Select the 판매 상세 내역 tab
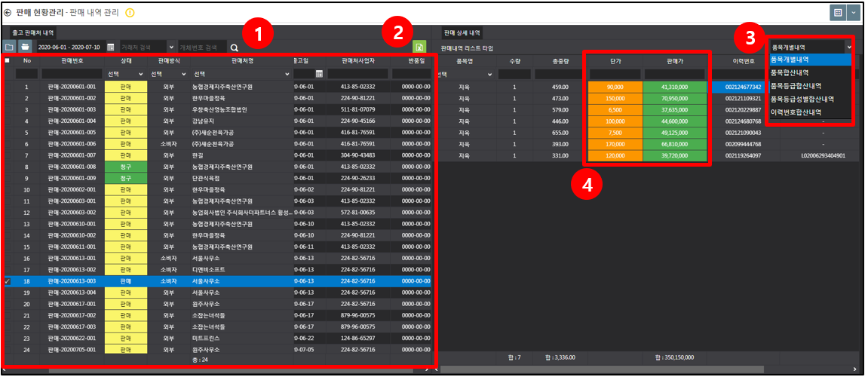Viewport: 865px width, 377px height. pos(462,34)
